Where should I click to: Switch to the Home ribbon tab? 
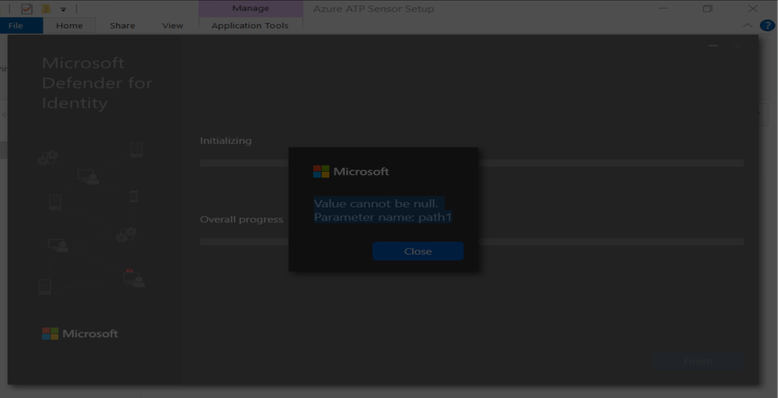[x=69, y=25]
